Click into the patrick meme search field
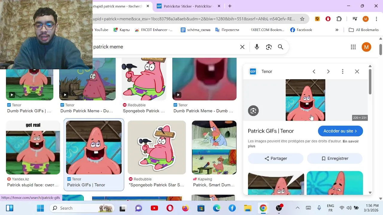 coord(165,47)
